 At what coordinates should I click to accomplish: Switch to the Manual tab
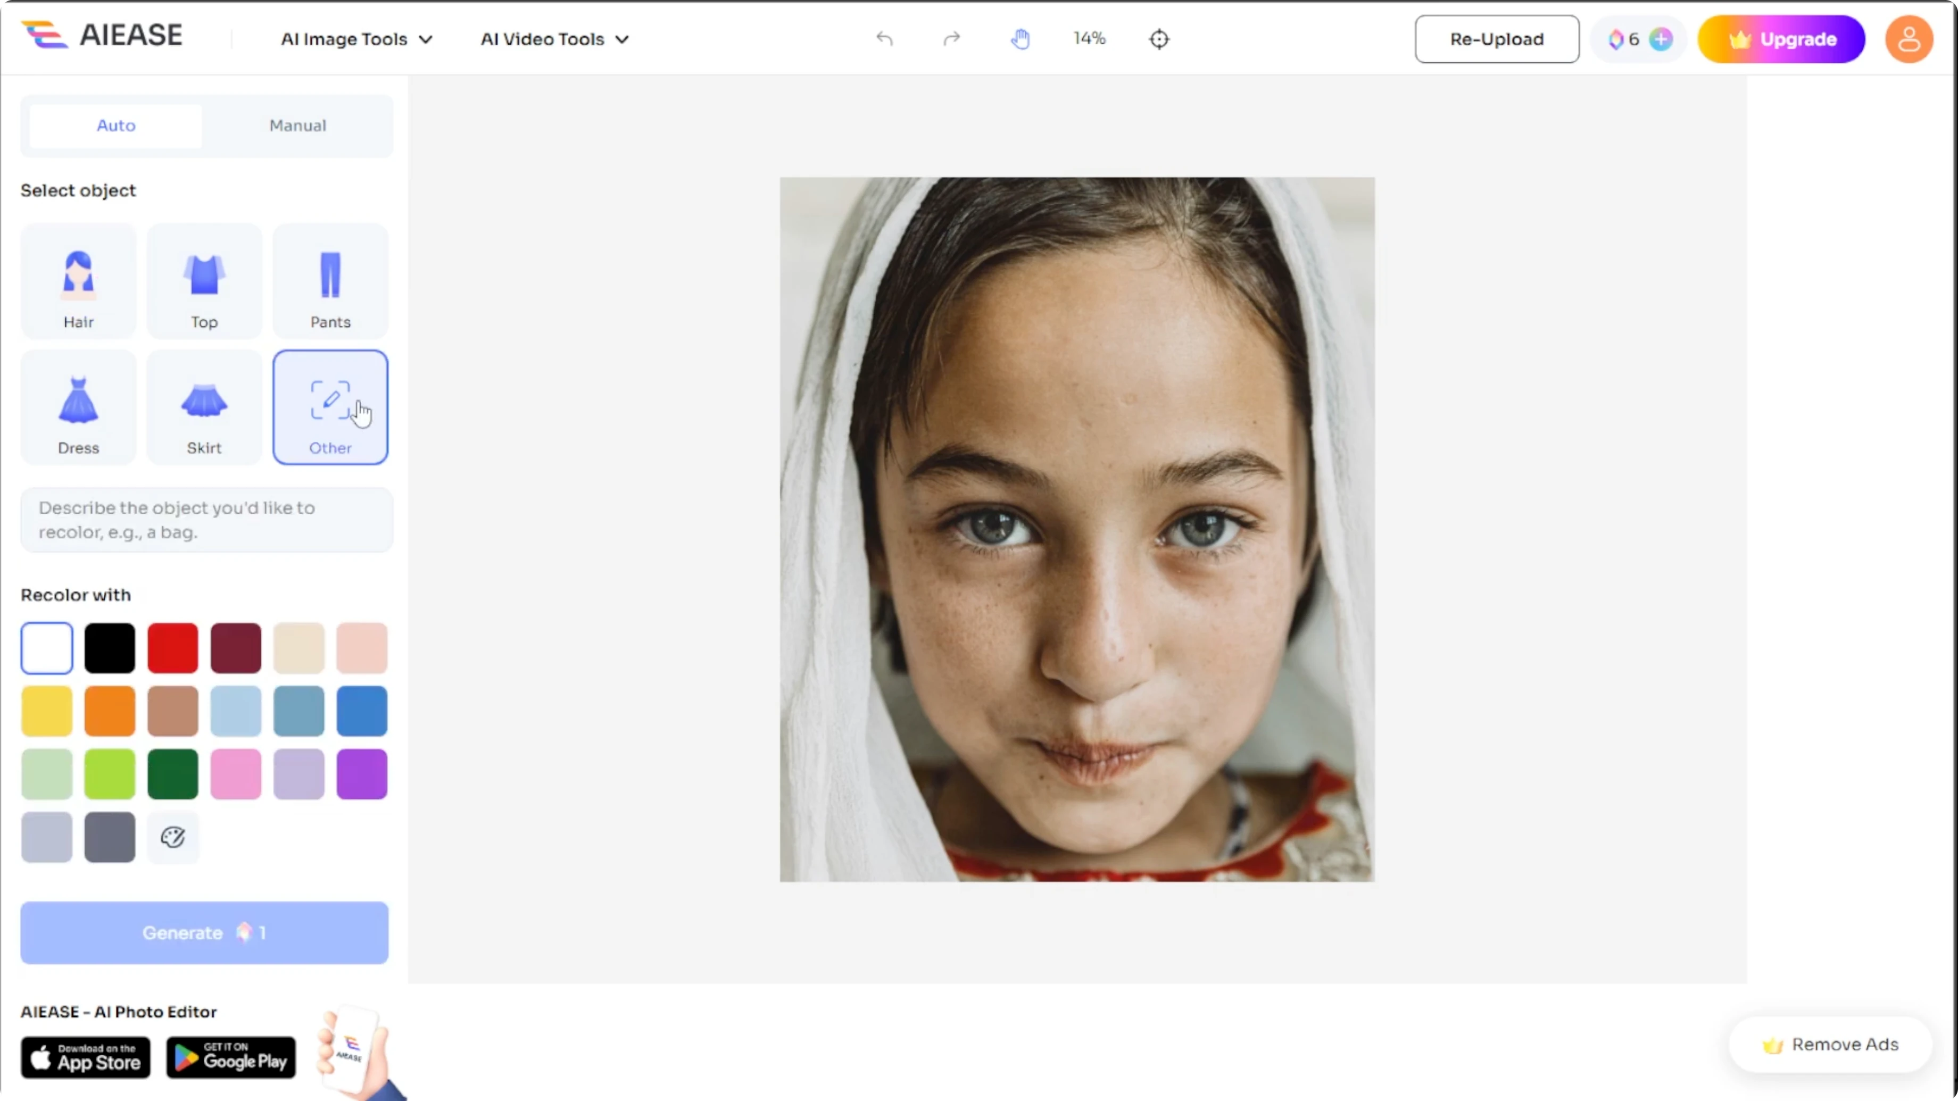click(298, 126)
